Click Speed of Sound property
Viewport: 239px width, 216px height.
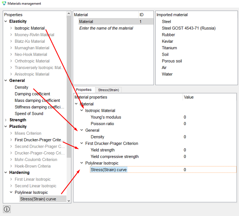29,113
